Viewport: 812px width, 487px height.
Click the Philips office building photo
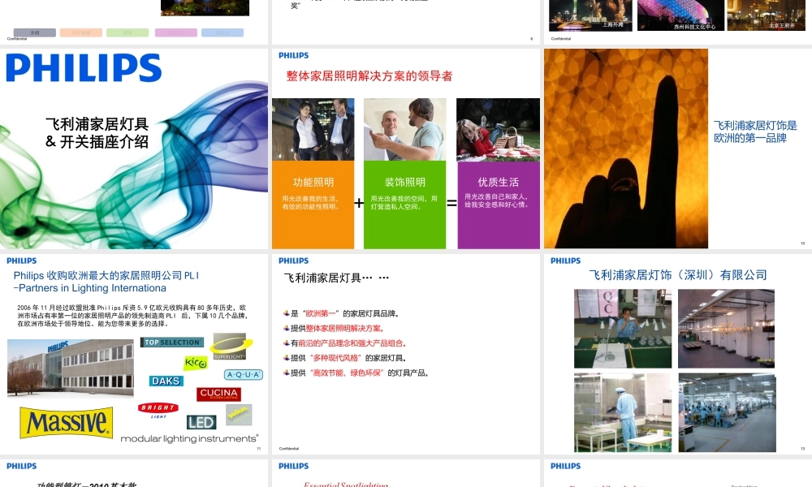tap(71, 368)
